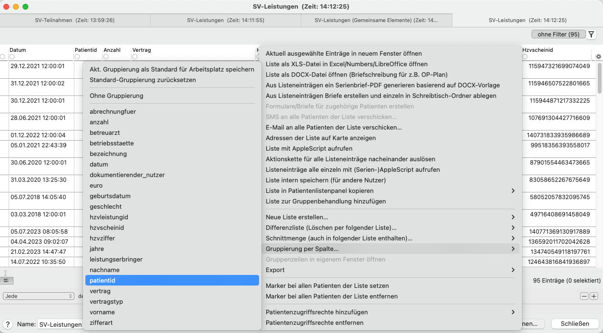
Task: Click the 'ohne Filter (95)' button
Action: [558, 35]
